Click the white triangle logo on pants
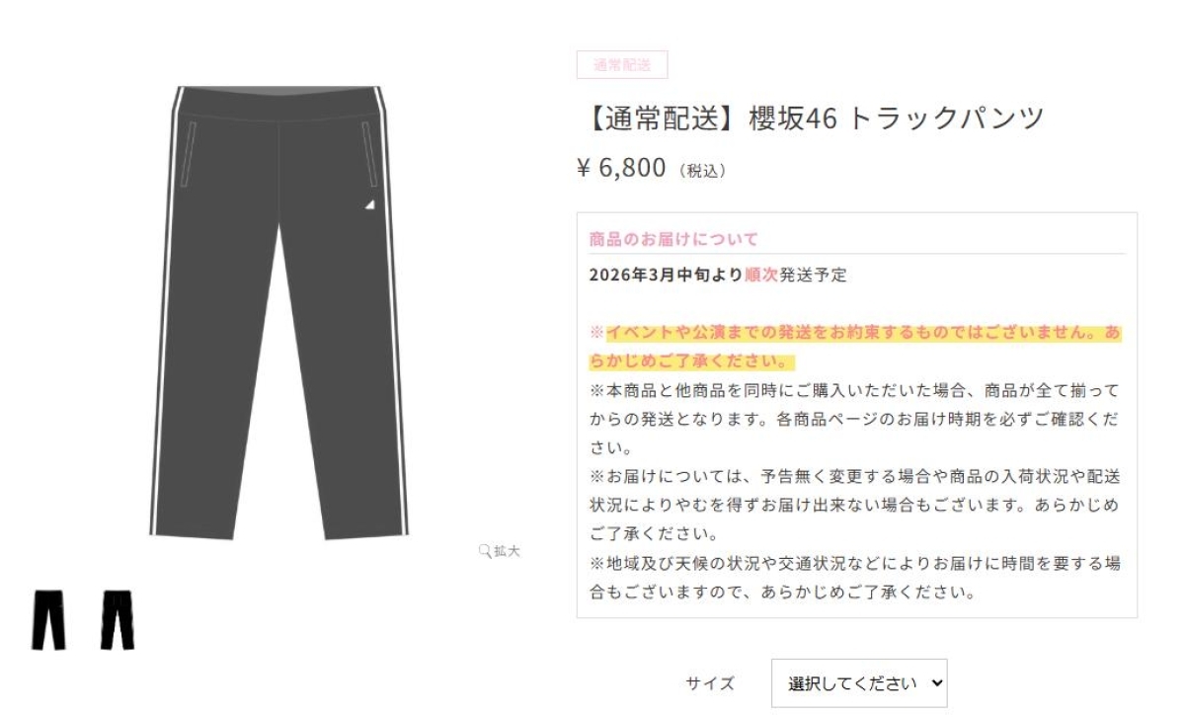 click(x=368, y=203)
